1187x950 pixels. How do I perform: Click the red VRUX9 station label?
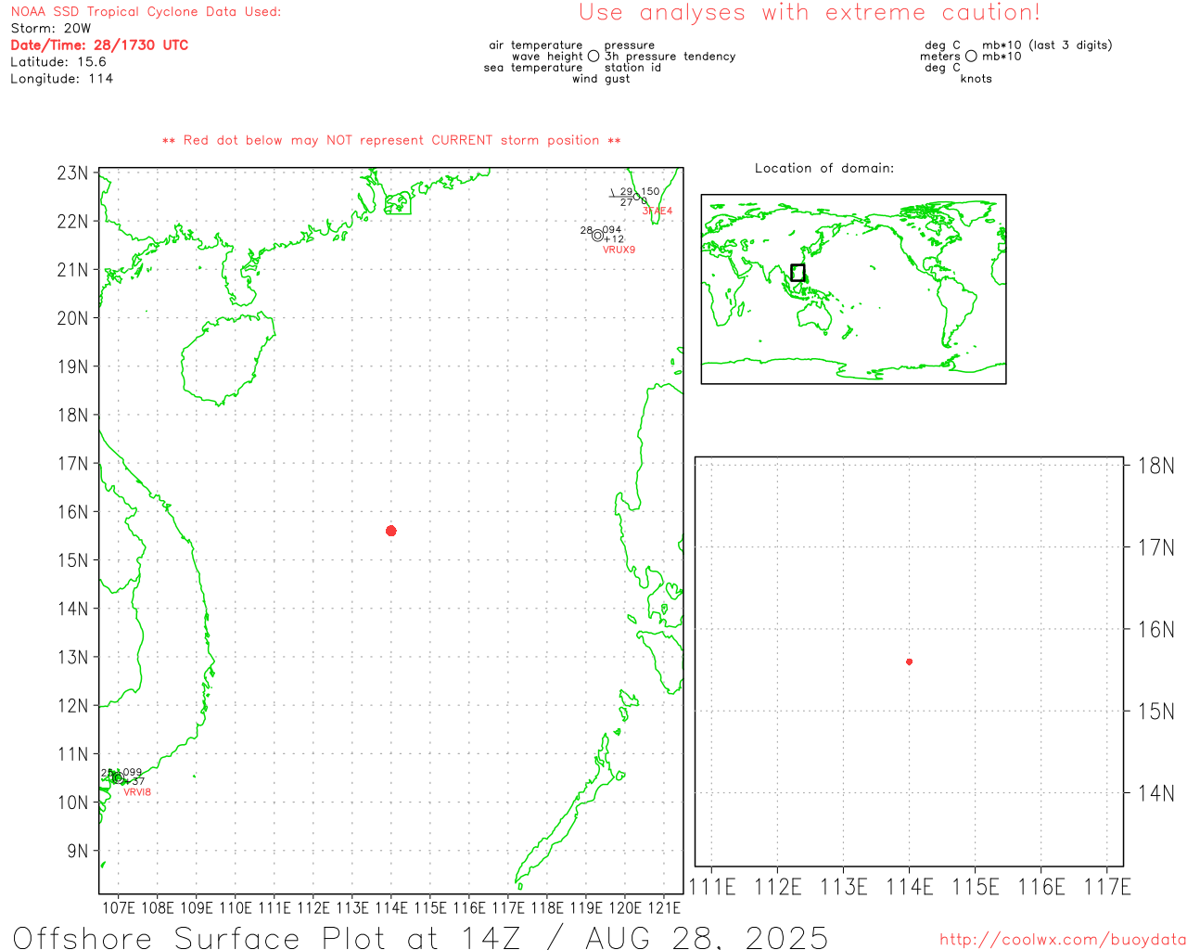click(x=619, y=250)
